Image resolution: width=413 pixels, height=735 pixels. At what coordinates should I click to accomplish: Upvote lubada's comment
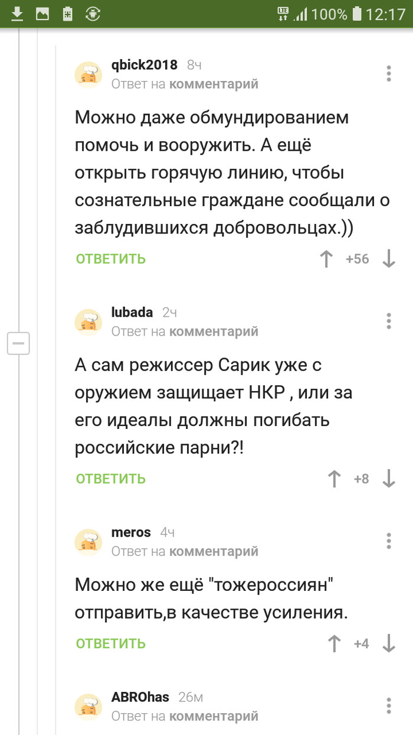[x=335, y=479]
